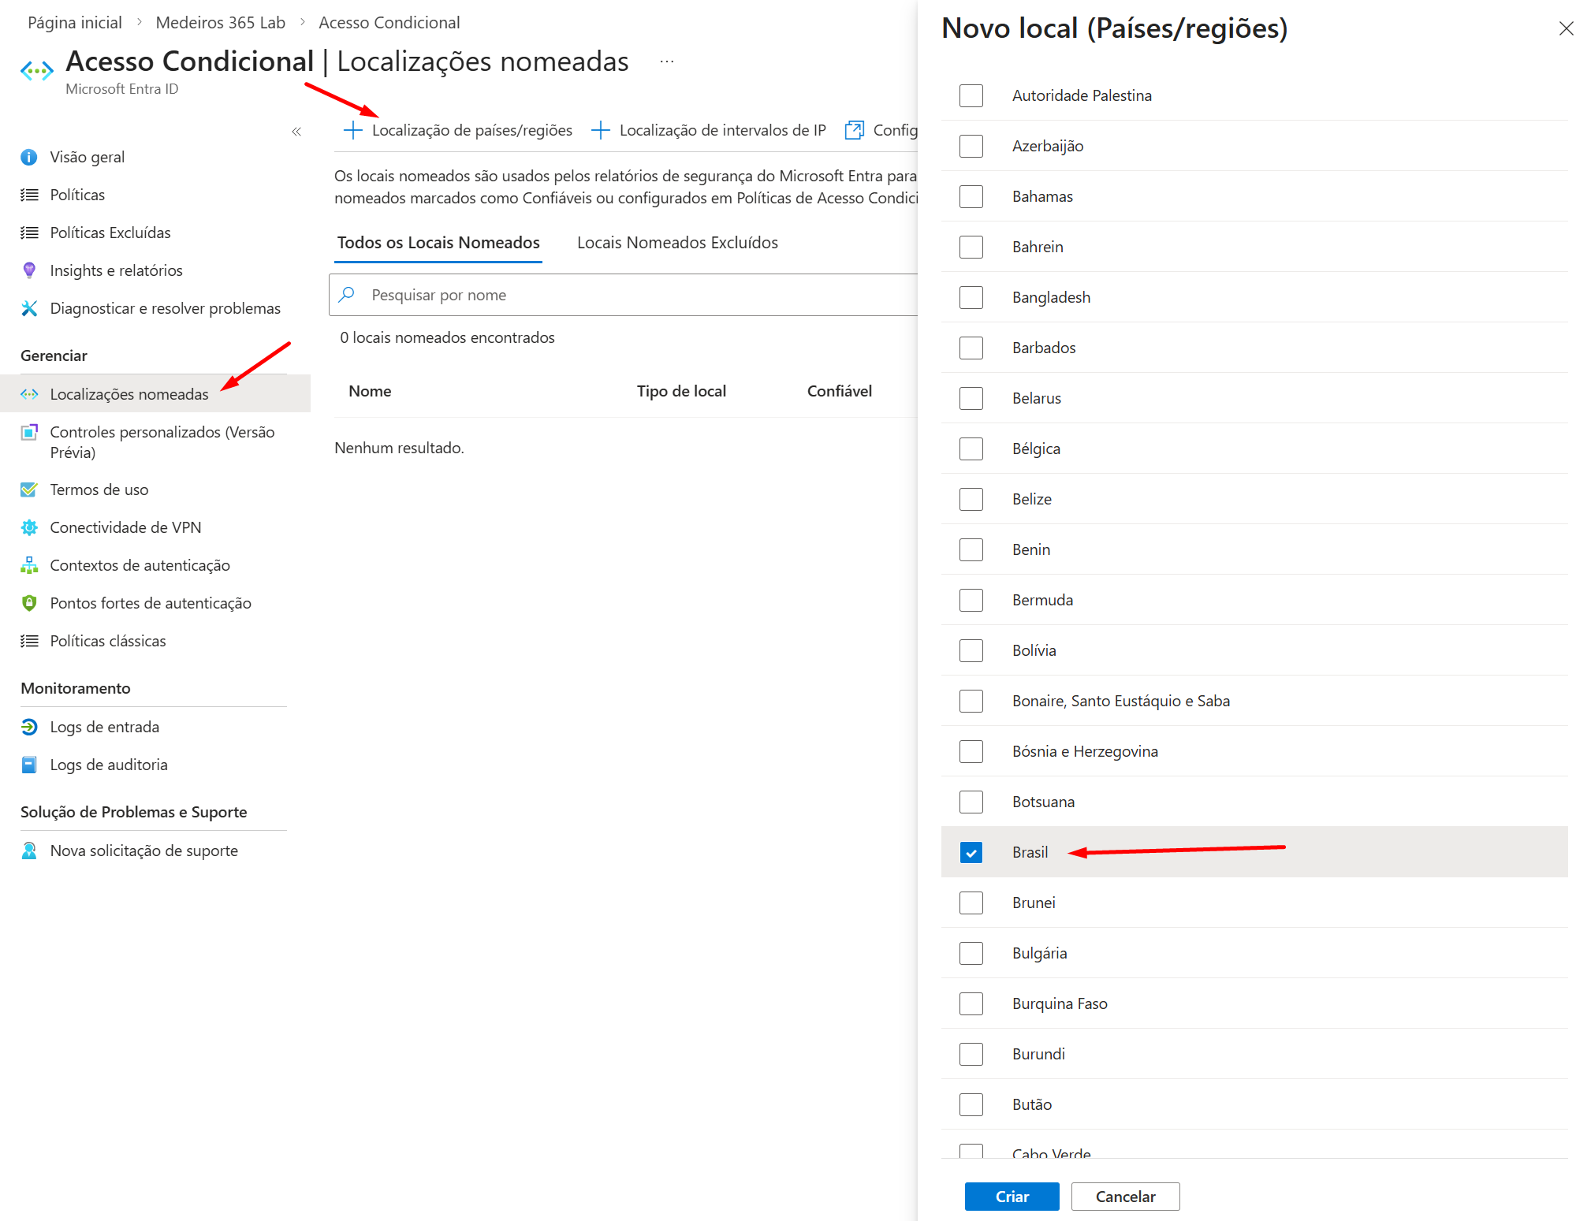Open Logs de entrada icon
This screenshot has height=1221, width=1591.
(29, 727)
